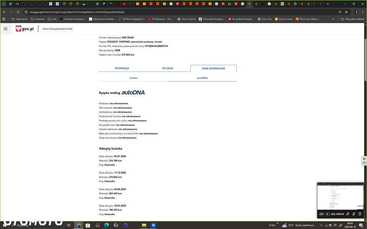Open site information icon in address bar

coord(26,12)
